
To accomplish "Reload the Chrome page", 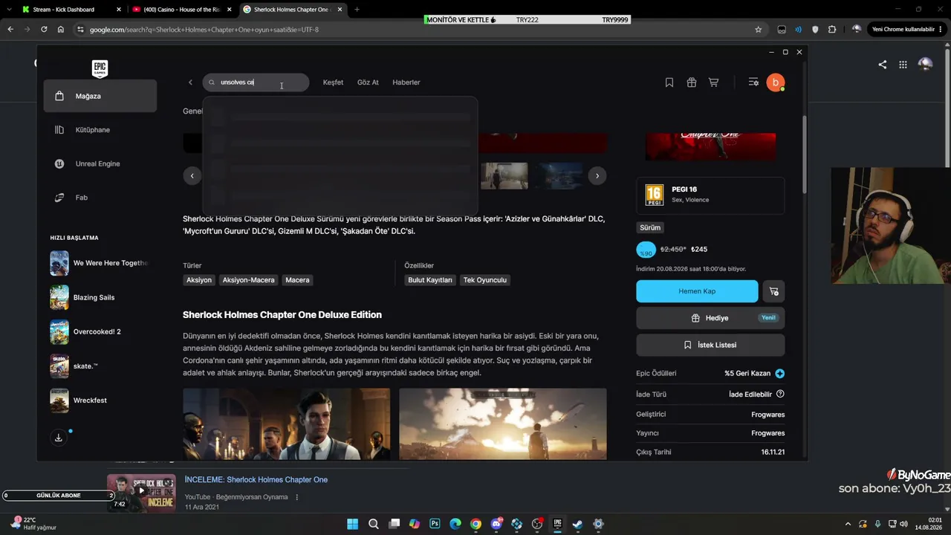I will tap(44, 30).
